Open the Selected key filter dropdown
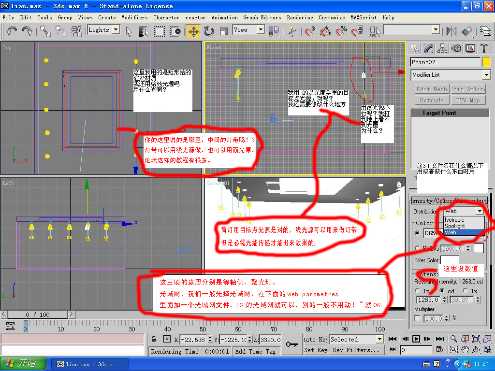 point(380,340)
